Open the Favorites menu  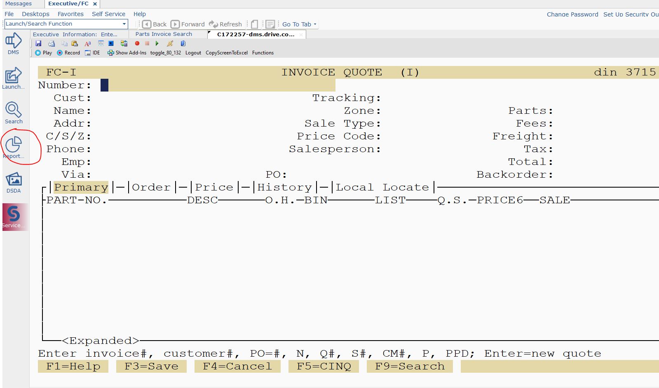coord(70,14)
